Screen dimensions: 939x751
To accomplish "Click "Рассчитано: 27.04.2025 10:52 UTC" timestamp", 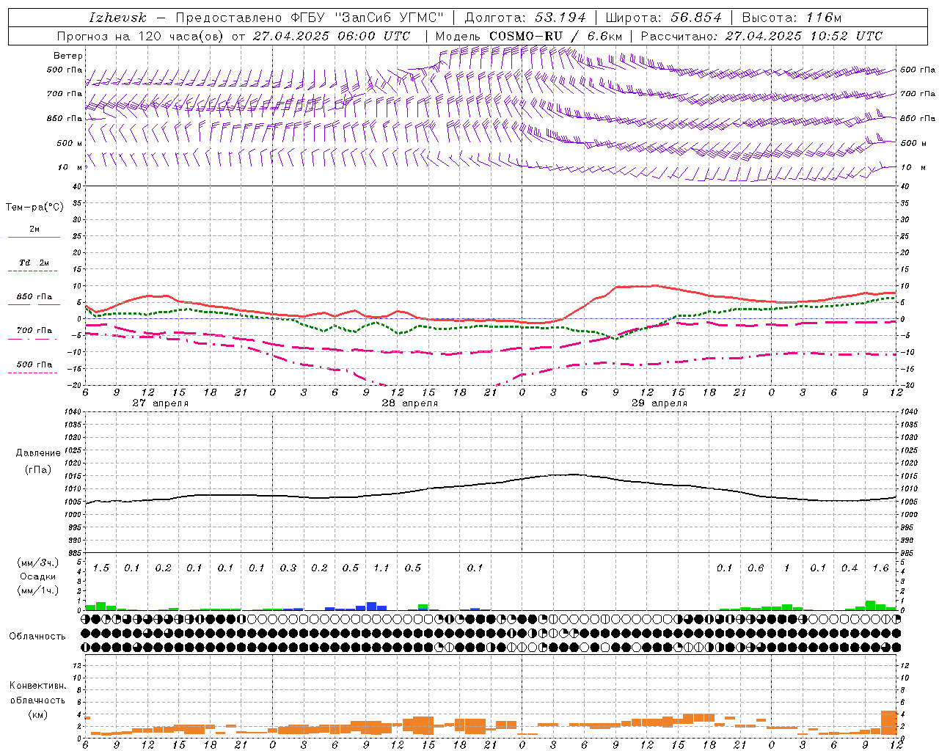I will pos(761,36).
